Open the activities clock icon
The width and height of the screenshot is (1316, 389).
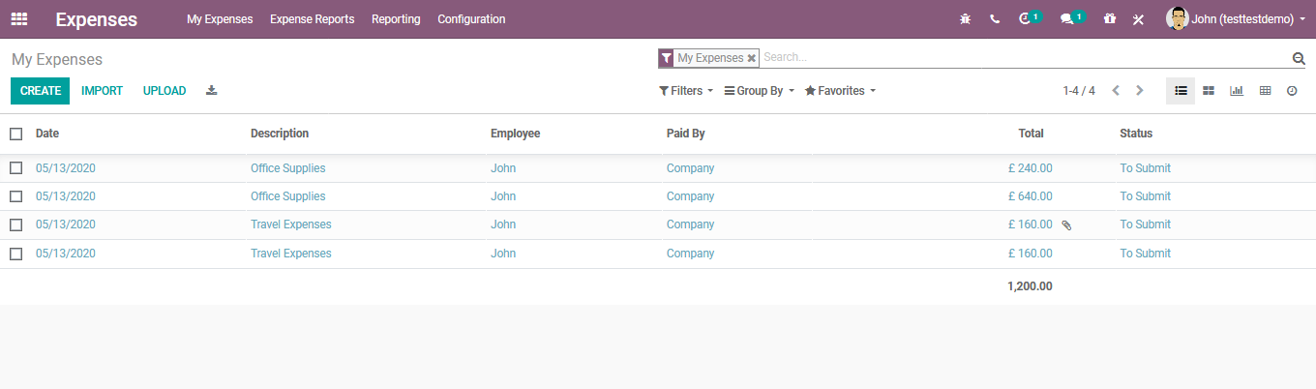[1025, 19]
